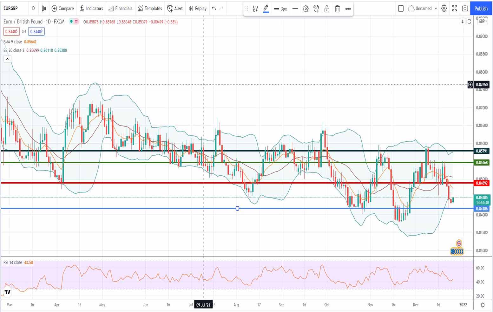Toggle the multi-layout checkbox near Unnamed

point(401,9)
